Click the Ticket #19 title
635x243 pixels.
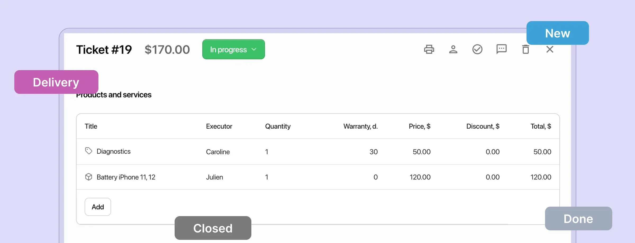click(104, 49)
